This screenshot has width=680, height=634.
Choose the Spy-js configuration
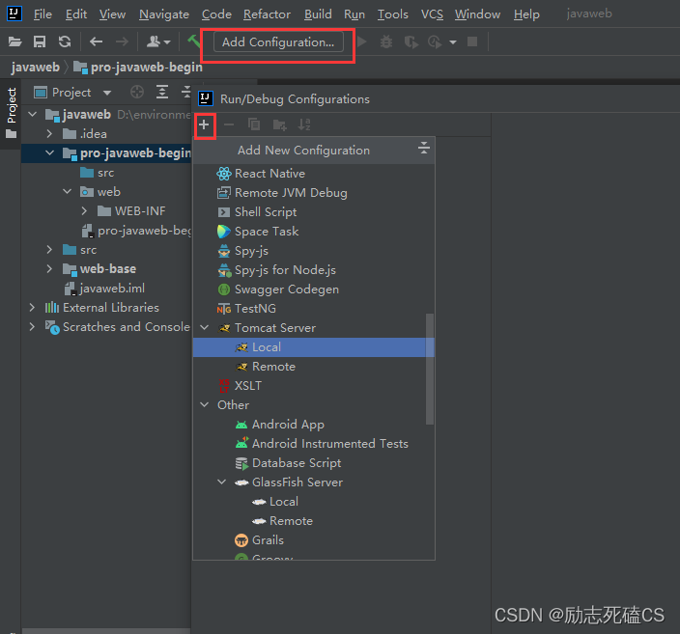coord(314,251)
